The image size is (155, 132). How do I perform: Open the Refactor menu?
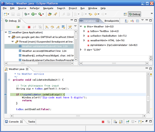coord(35,8)
